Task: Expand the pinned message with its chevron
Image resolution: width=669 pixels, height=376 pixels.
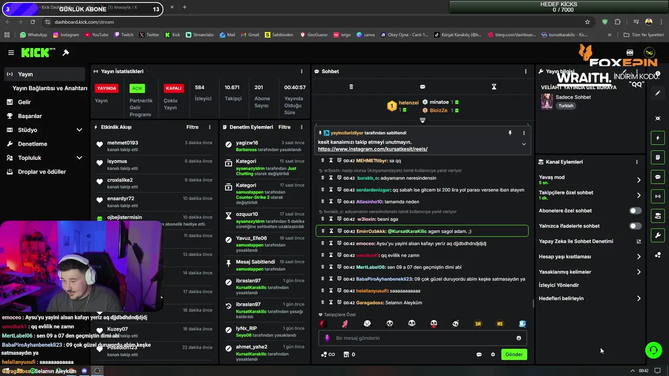Action: (524, 144)
